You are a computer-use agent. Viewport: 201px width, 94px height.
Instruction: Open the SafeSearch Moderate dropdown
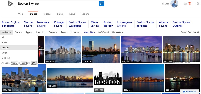point(117,32)
